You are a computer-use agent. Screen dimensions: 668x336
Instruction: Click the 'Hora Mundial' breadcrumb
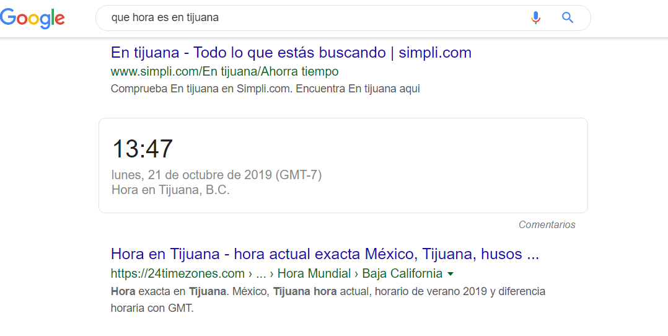pos(315,273)
